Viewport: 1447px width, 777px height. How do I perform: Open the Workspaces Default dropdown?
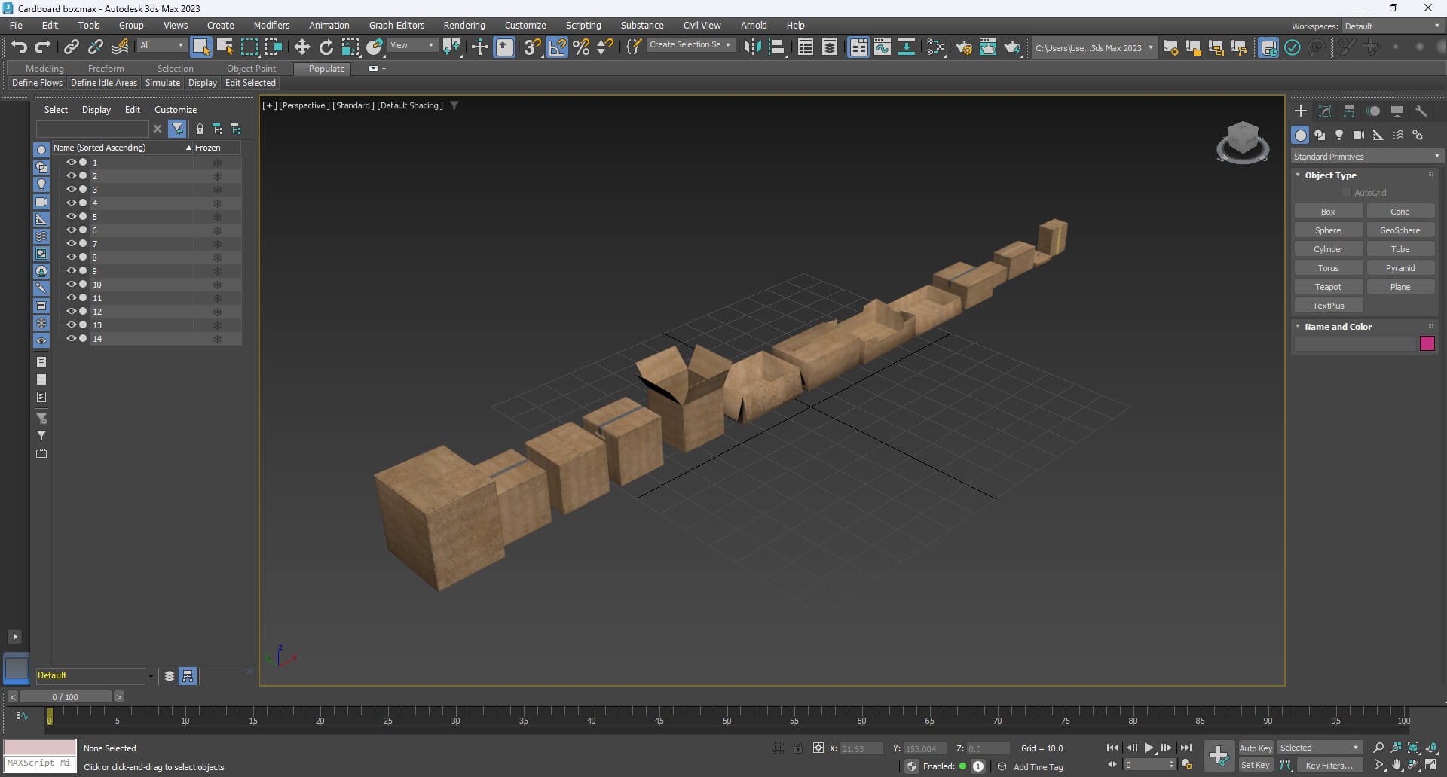click(1392, 26)
